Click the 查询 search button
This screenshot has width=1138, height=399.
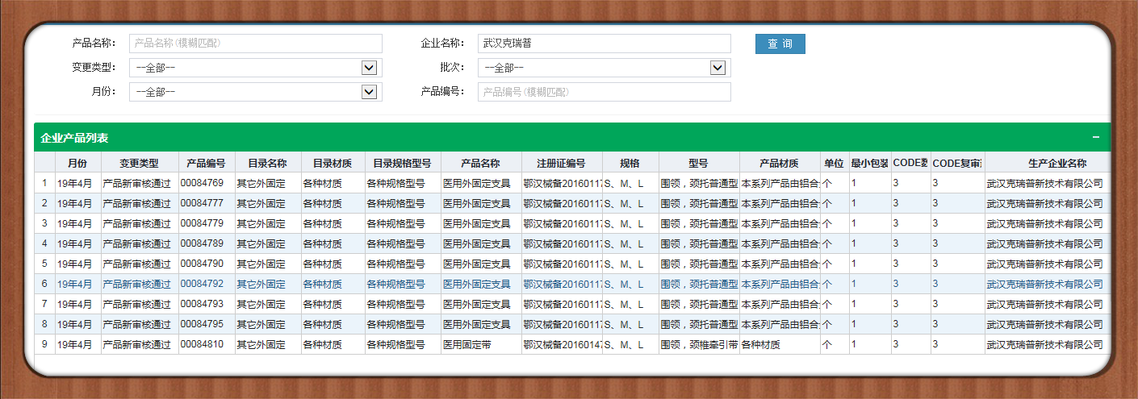click(x=780, y=44)
